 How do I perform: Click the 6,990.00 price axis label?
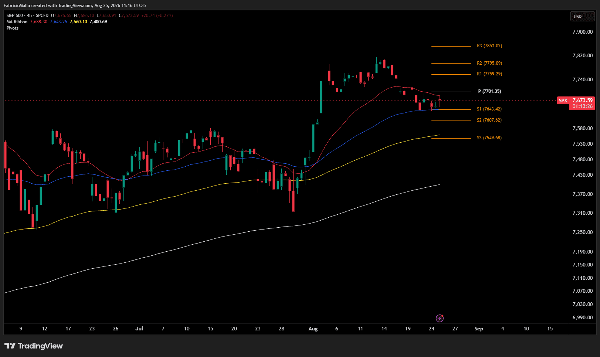pyautogui.click(x=583, y=317)
